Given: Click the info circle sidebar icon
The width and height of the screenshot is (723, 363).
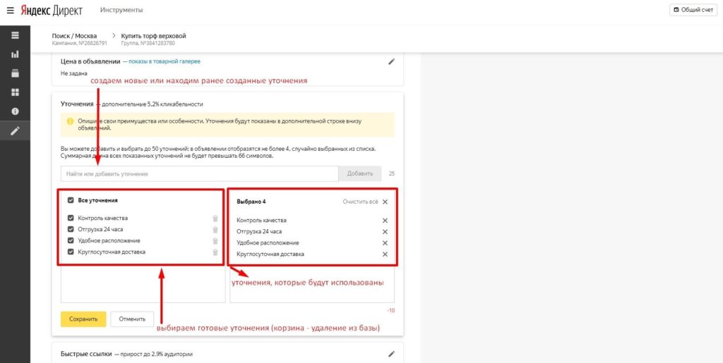Looking at the screenshot, I should coord(15,111).
